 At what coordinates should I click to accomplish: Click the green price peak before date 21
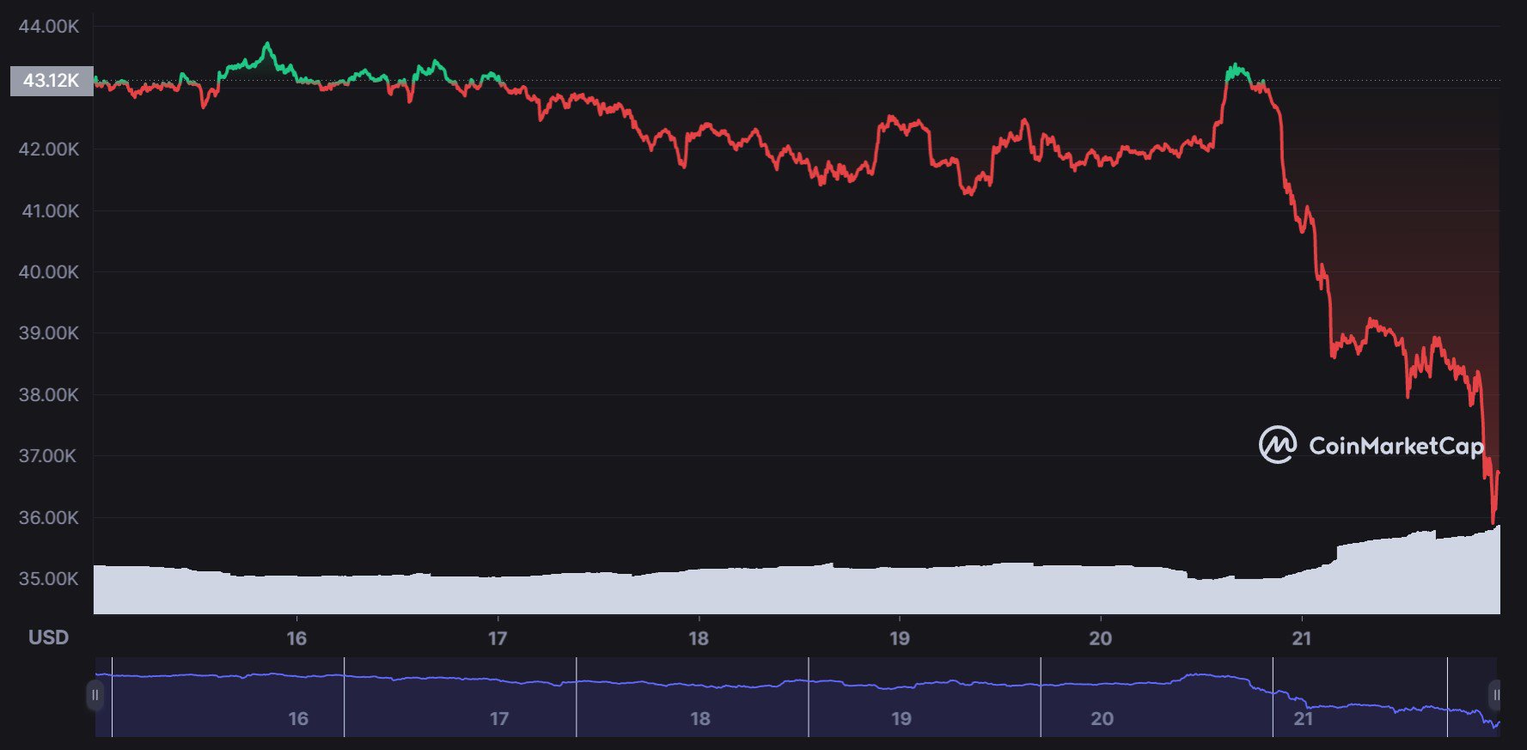[x=1236, y=66]
